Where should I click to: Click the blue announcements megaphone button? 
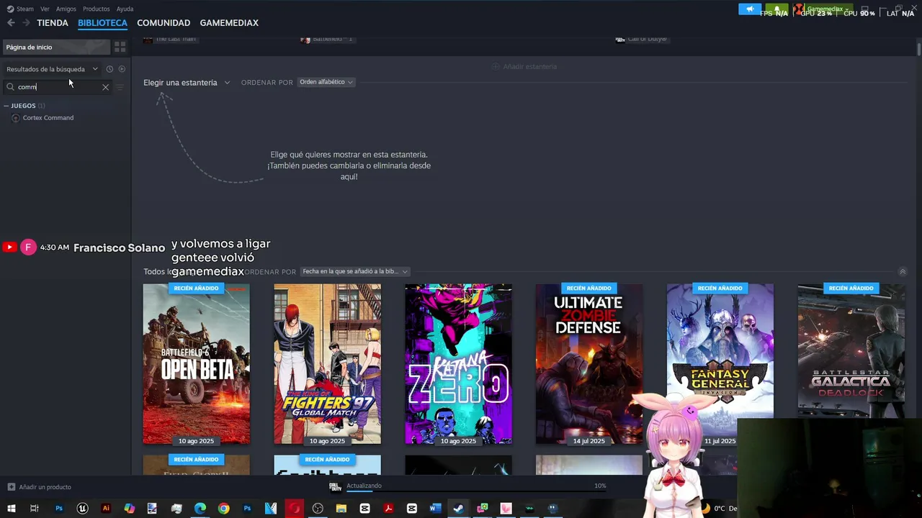pyautogui.click(x=750, y=9)
